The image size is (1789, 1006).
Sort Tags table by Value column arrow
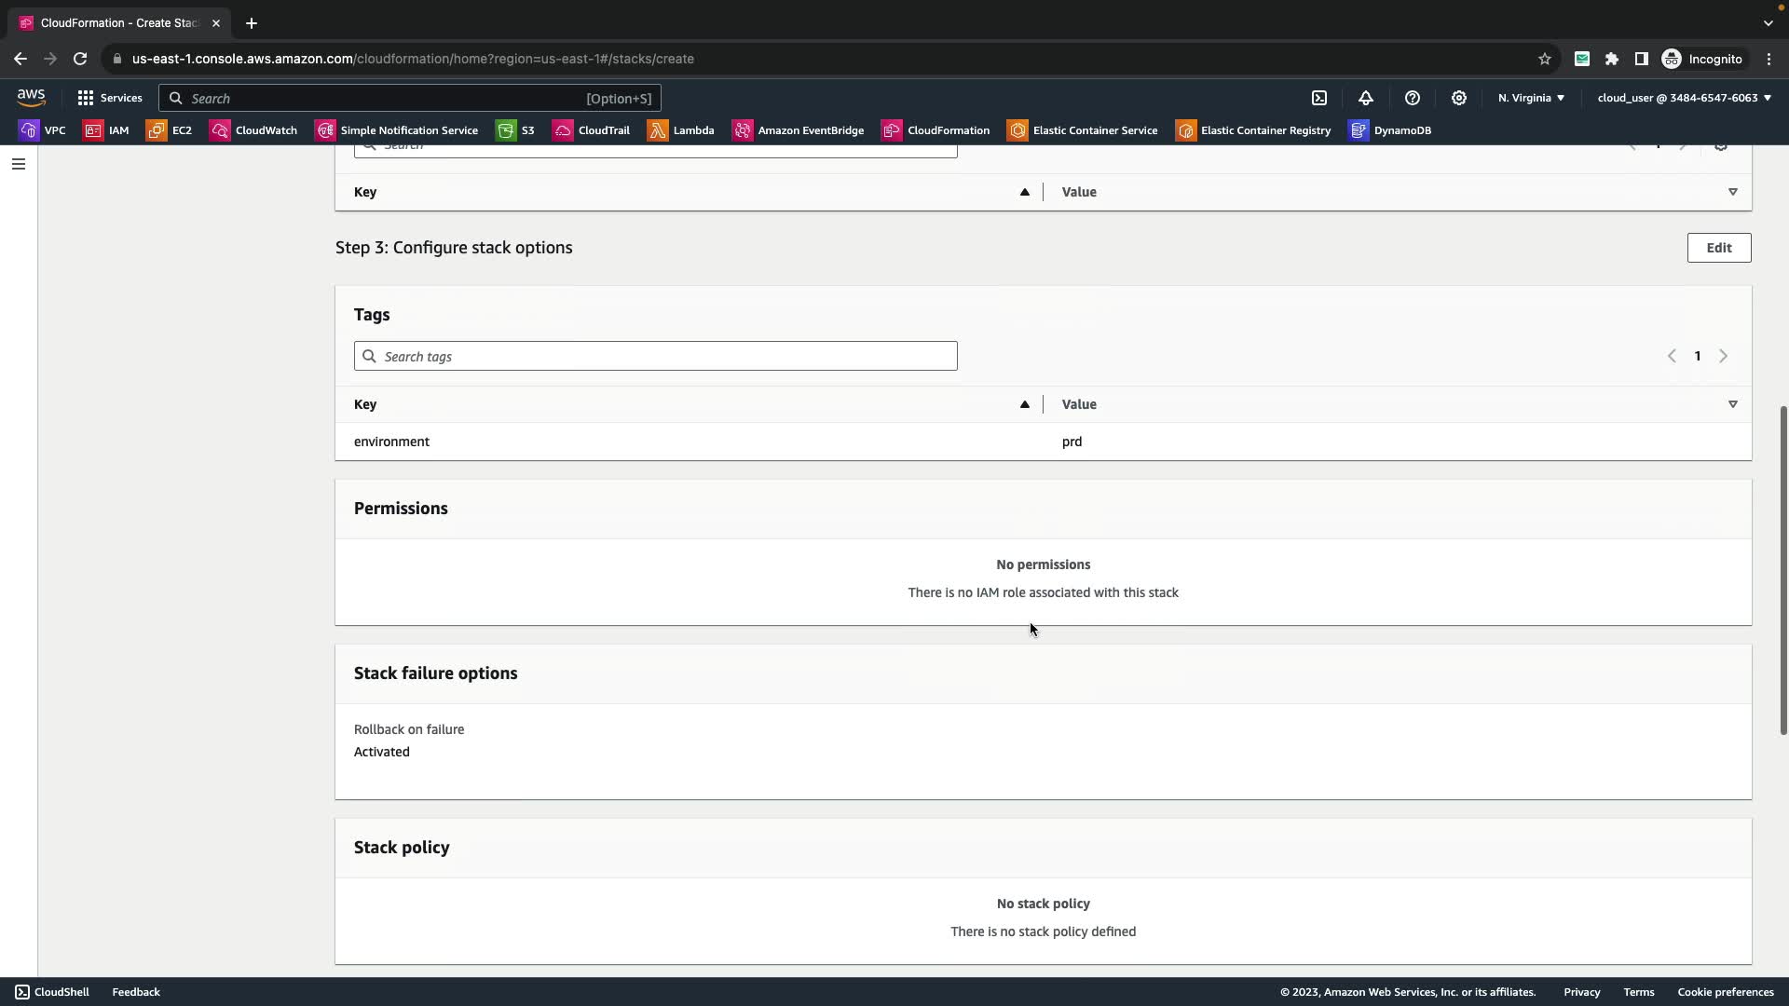pos(1732,404)
